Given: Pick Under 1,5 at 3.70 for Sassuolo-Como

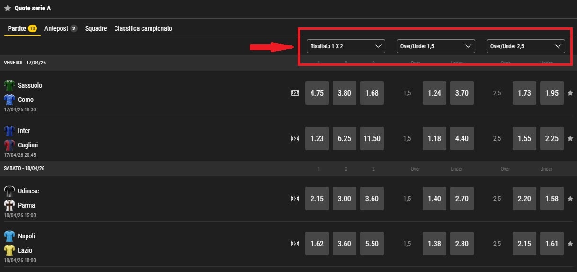Looking at the screenshot, I should coord(462,93).
